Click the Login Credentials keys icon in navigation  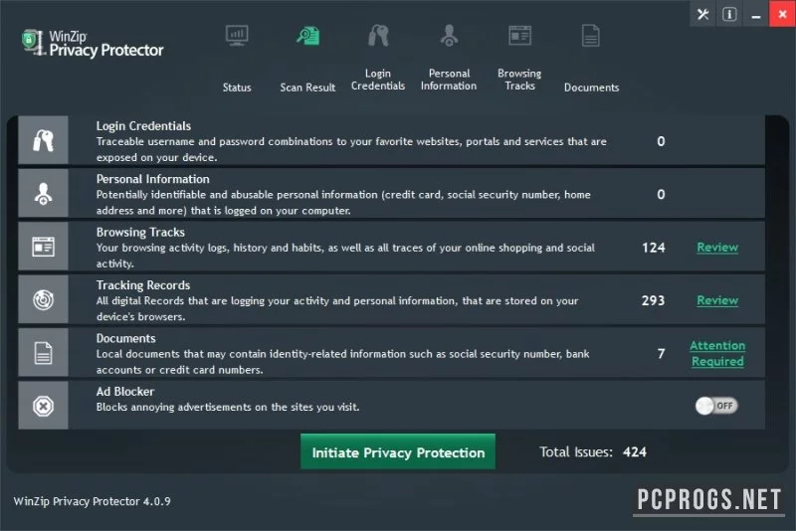tap(378, 36)
